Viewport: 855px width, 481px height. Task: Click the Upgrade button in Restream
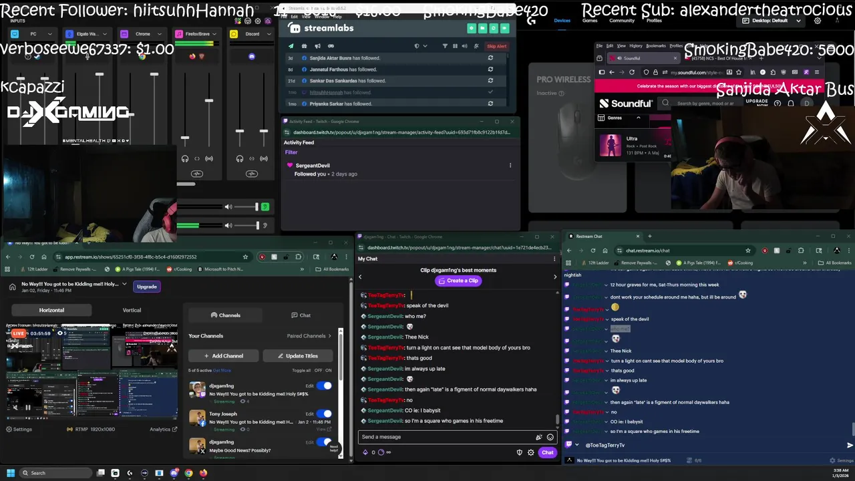click(146, 287)
